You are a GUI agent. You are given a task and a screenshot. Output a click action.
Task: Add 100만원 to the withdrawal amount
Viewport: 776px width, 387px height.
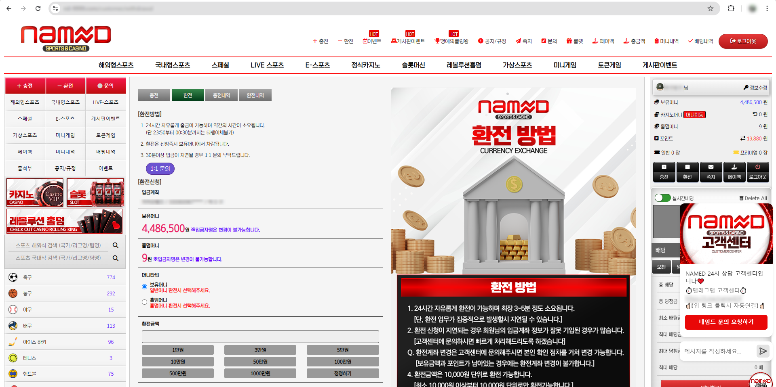pyautogui.click(x=343, y=362)
